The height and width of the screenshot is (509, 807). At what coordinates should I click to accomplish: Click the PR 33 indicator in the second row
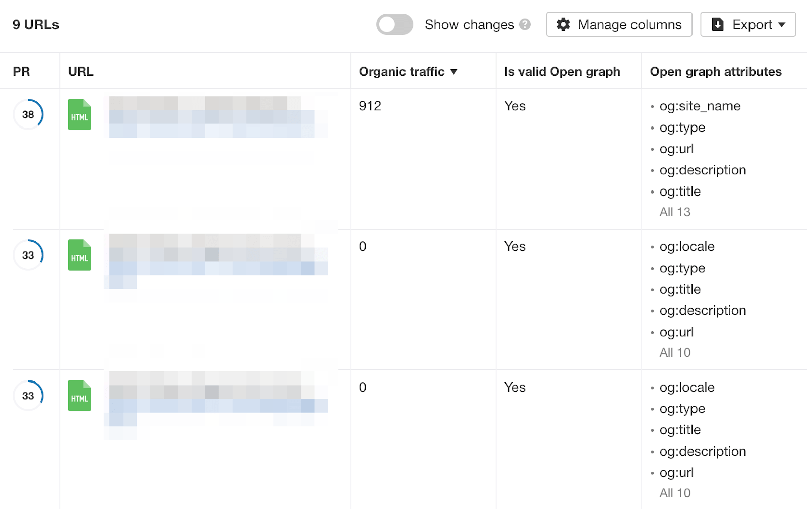tap(28, 255)
